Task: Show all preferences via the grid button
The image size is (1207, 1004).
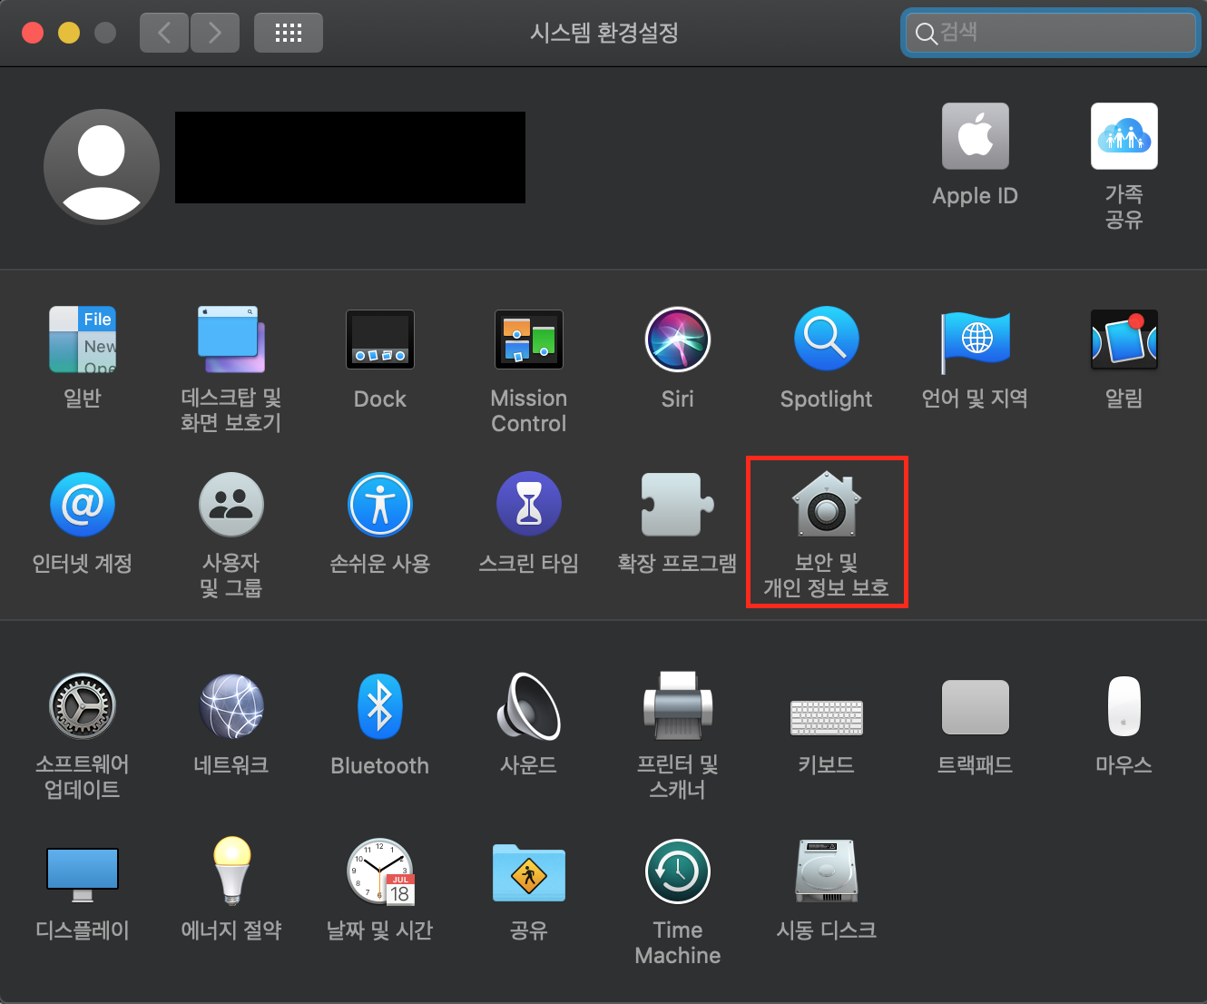Action: tap(288, 32)
